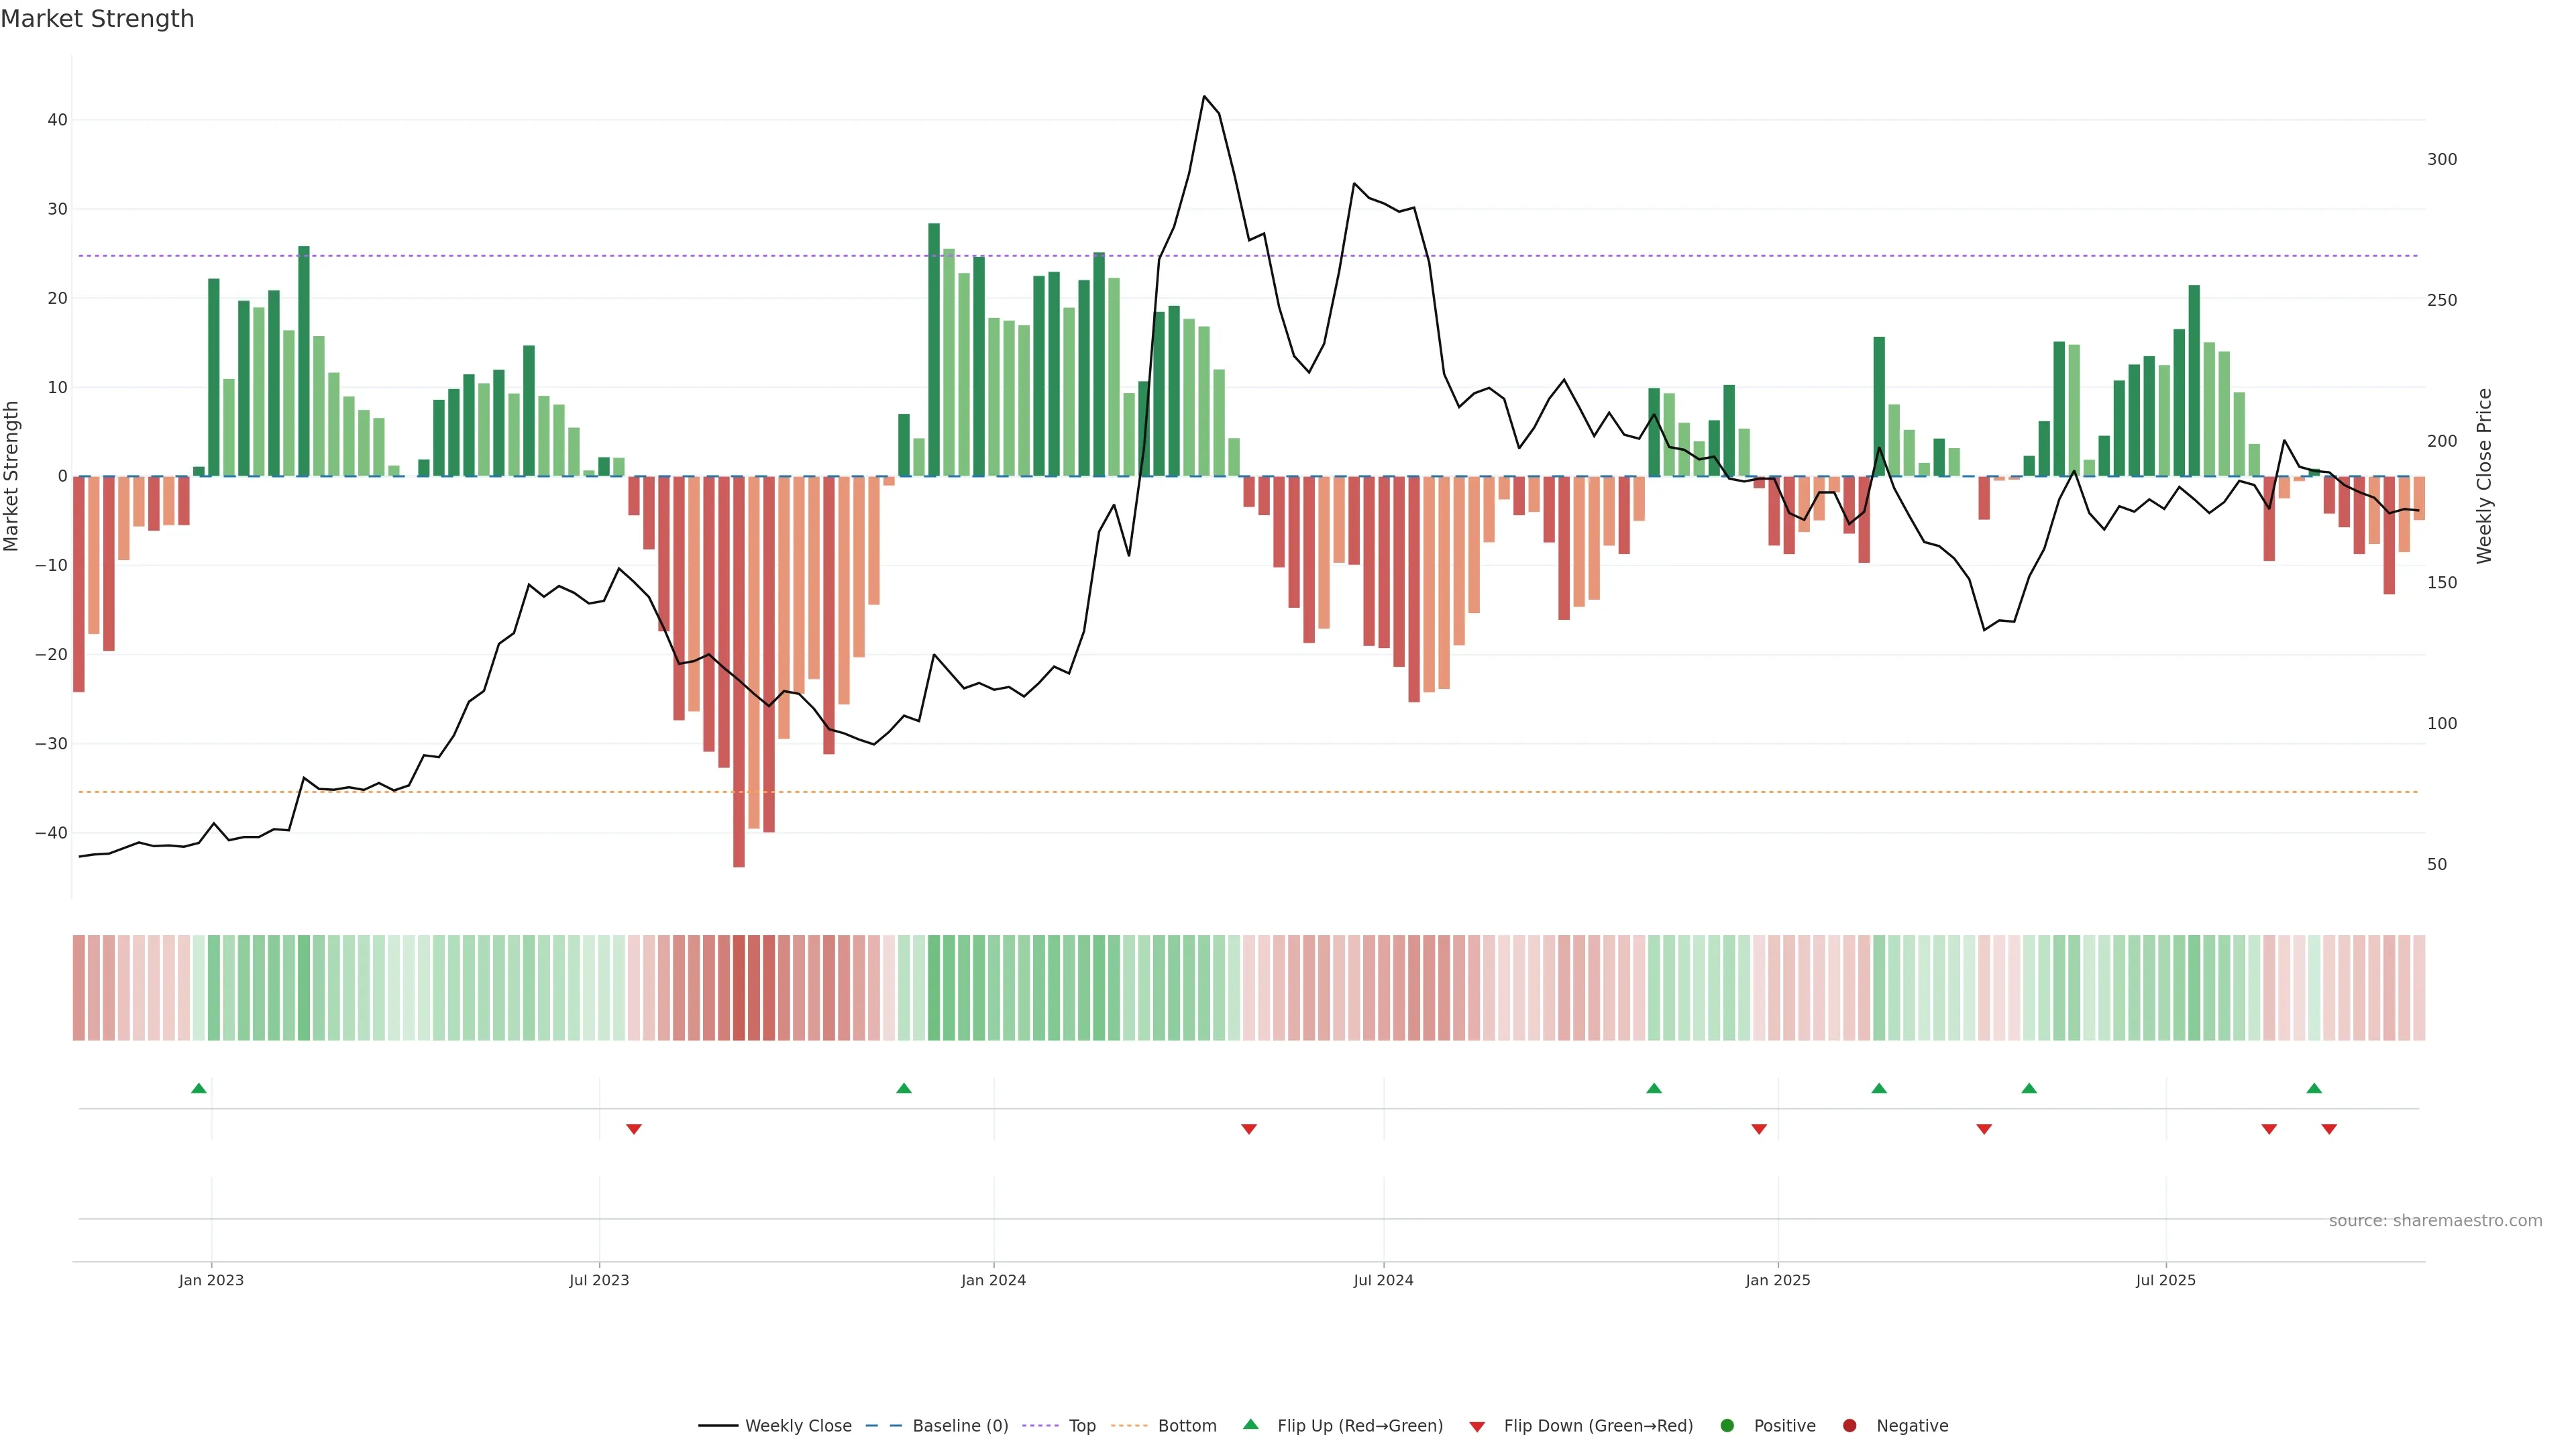Click the darkest red cell in the heatmap strip
The width and height of the screenshot is (2576, 1449).
(739, 988)
